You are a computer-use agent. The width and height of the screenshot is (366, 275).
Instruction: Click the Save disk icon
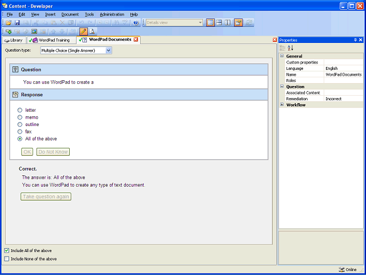17,23
